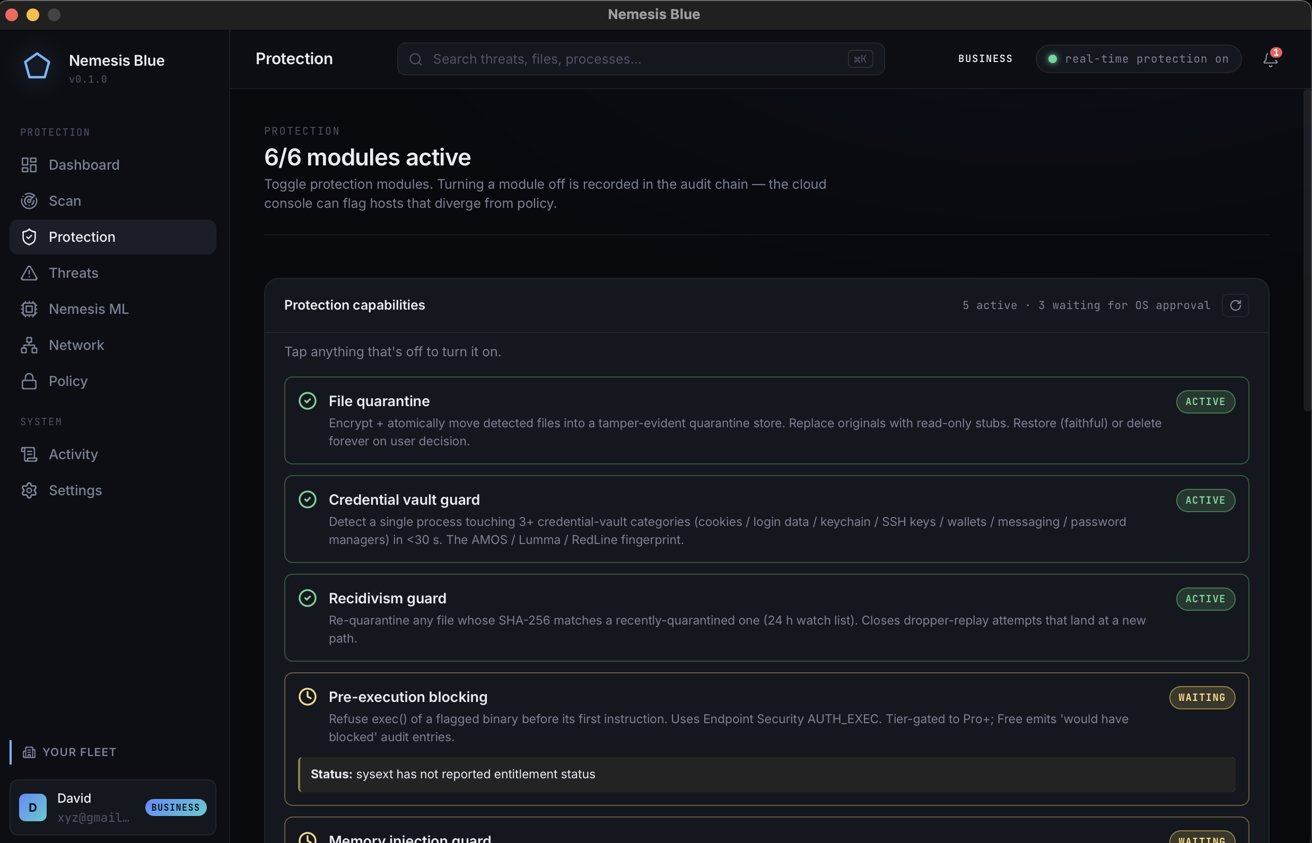The height and width of the screenshot is (843, 1312).
Task: Click the Protection shield icon in sidebar
Action: (29, 237)
